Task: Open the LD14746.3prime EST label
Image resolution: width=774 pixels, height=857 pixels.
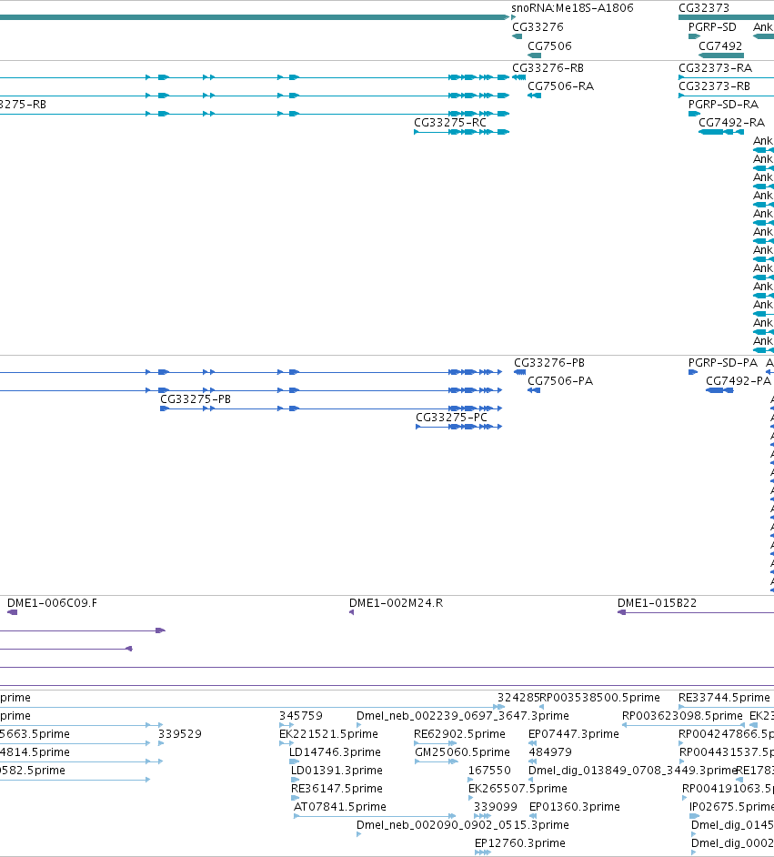Action: click(335, 752)
